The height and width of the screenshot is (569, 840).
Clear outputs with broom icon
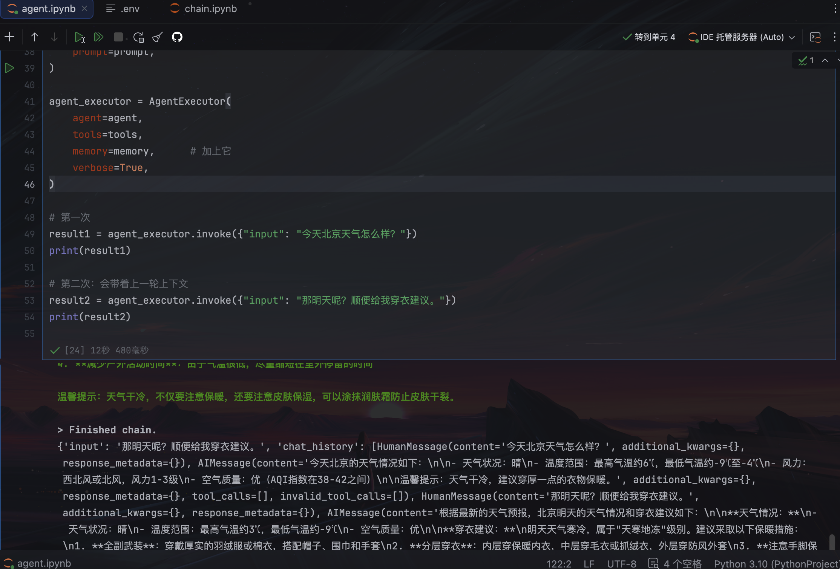click(158, 37)
